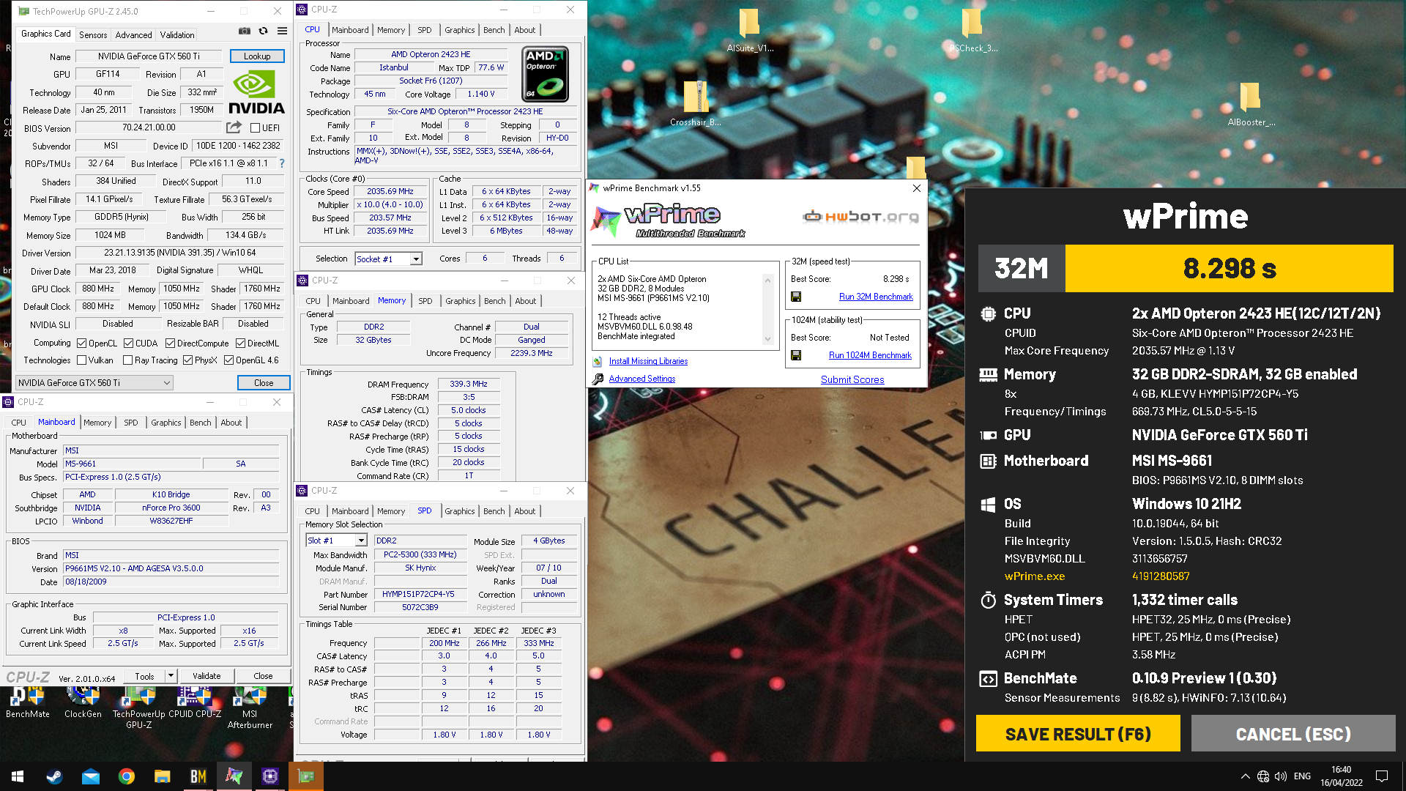The width and height of the screenshot is (1406, 791).
Task: Click the GPU-Z refresh icon
Action: tap(264, 31)
